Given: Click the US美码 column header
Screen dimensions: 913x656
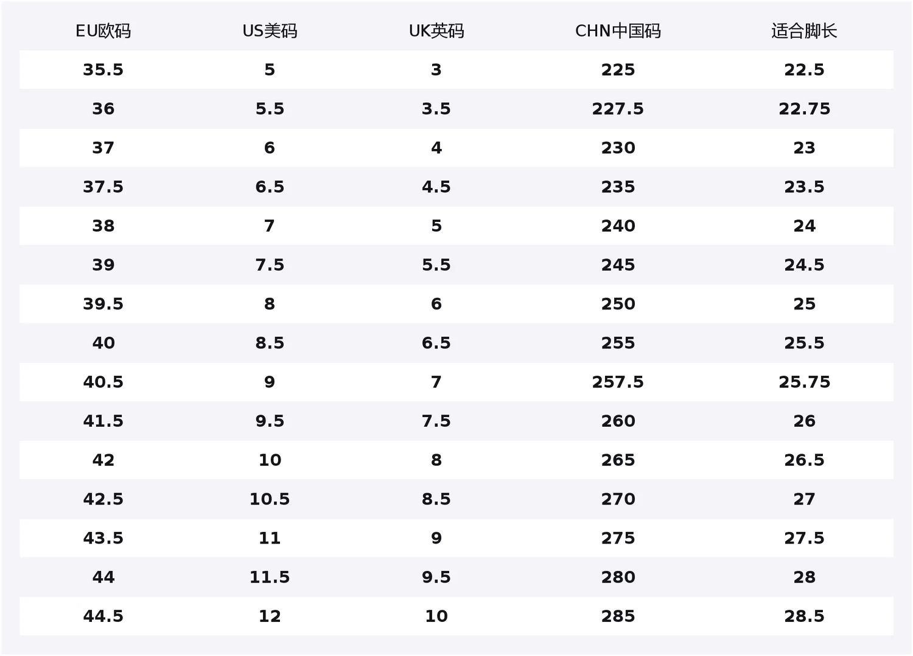Looking at the screenshot, I should click(x=270, y=31).
